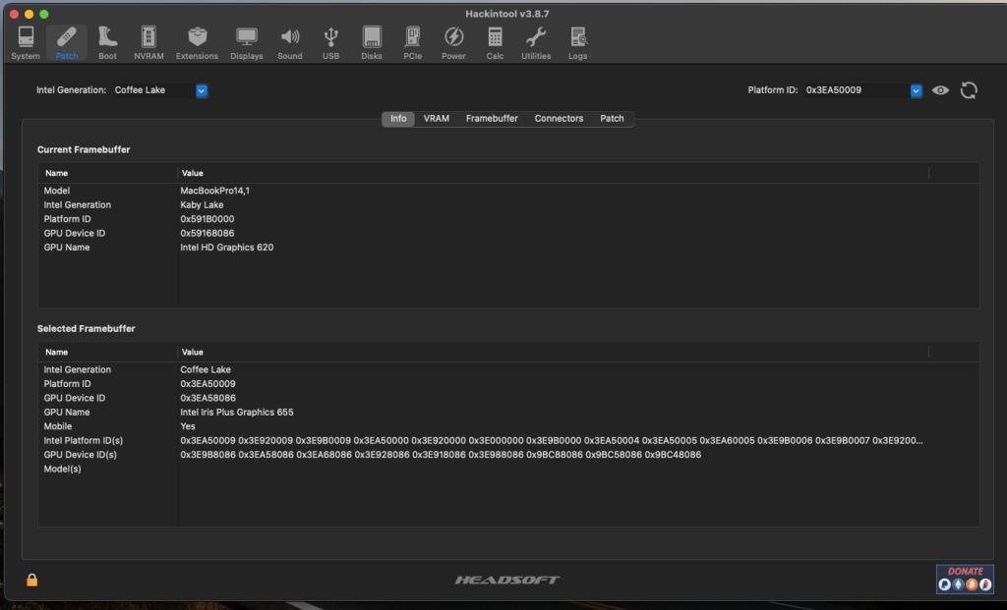The height and width of the screenshot is (610, 1007).
Task: Open the NVRAM section
Action: (x=148, y=42)
